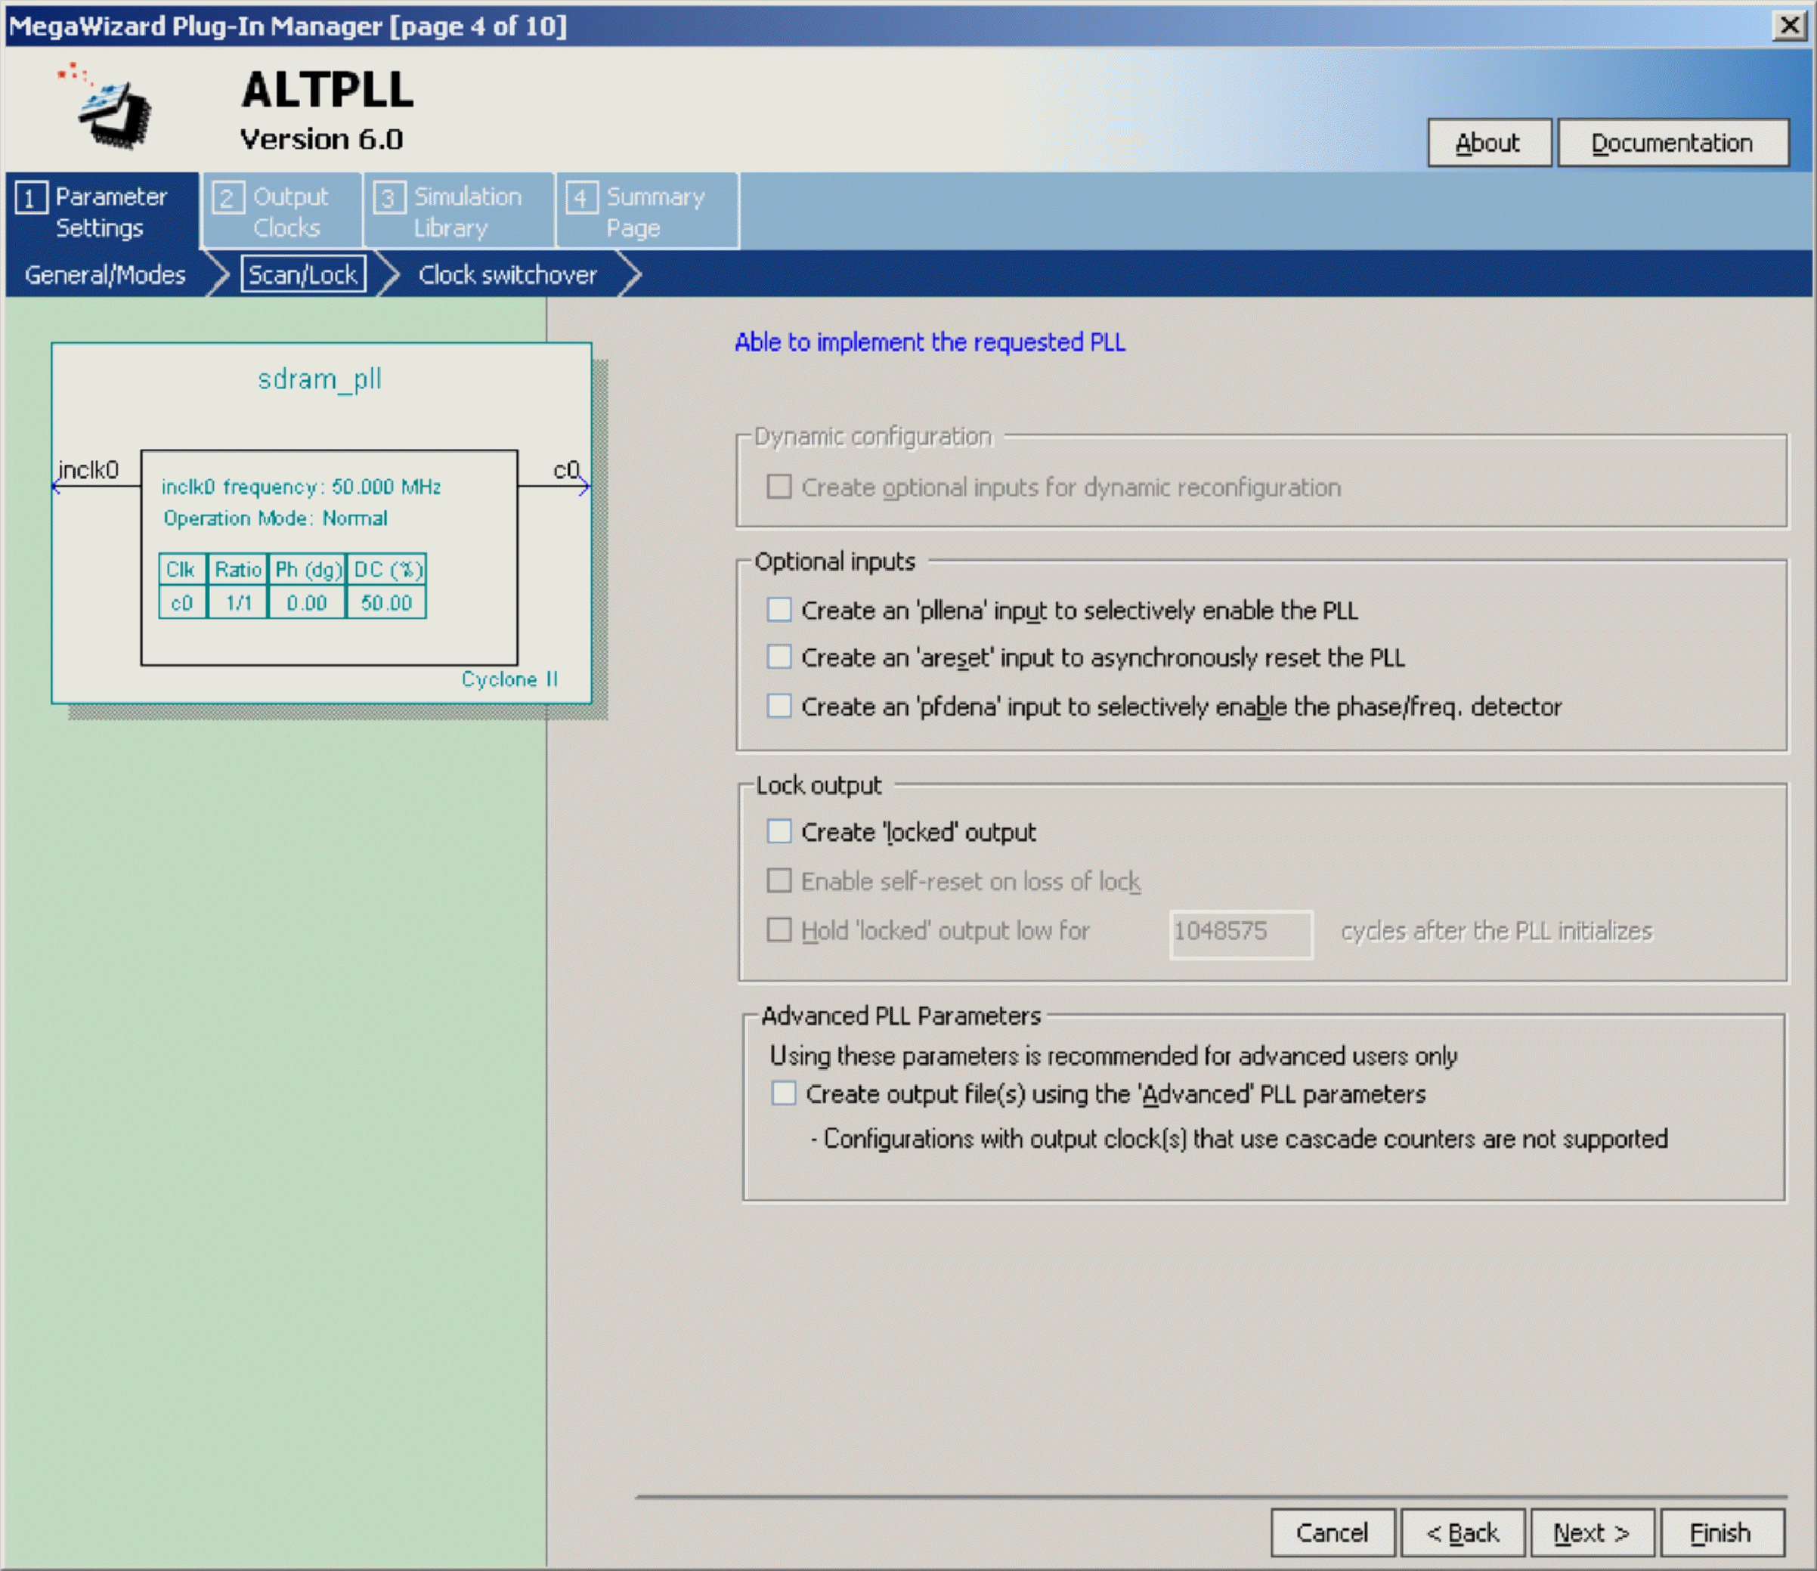Select the Parameter Settings tab
This screenshot has width=1817, height=1571.
tap(102, 212)
